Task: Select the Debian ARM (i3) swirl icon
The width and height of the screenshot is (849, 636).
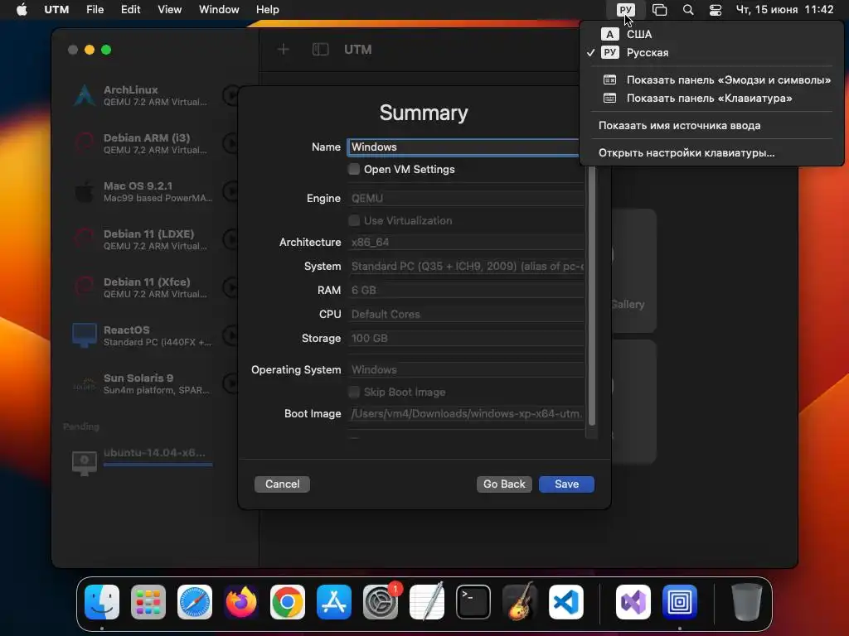Action: tap(85, 143)
